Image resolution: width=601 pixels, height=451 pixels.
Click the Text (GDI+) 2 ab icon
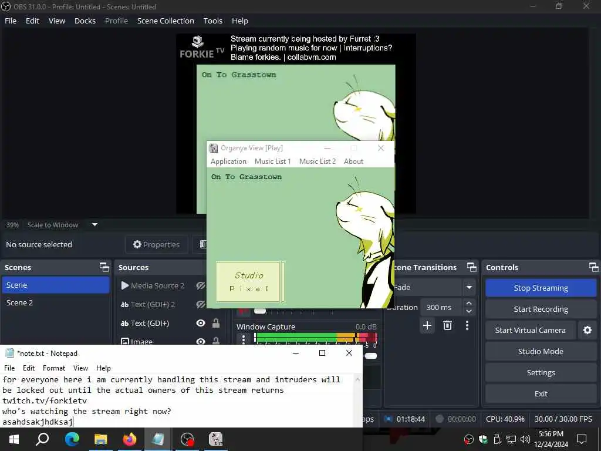(x=124, y=305)
